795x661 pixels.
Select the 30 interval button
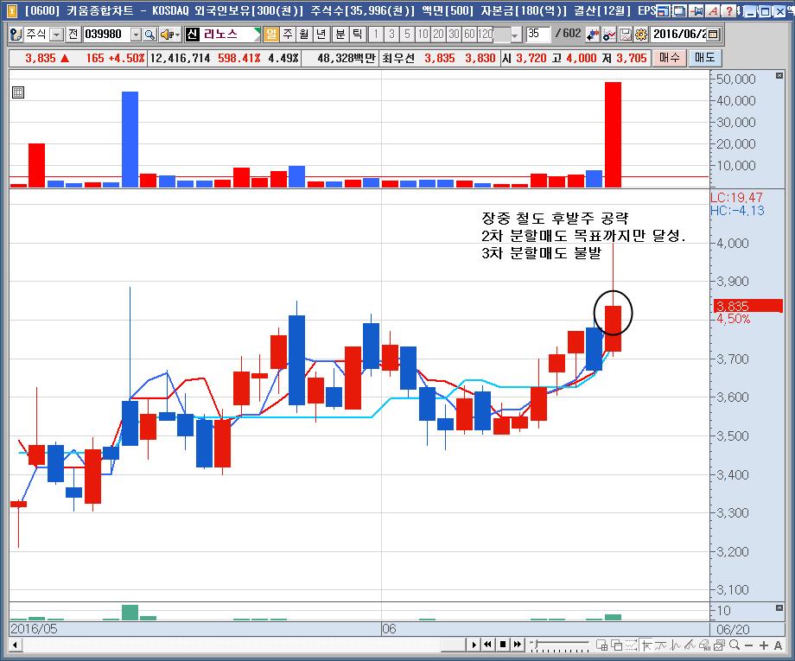[x=455, y=35]
